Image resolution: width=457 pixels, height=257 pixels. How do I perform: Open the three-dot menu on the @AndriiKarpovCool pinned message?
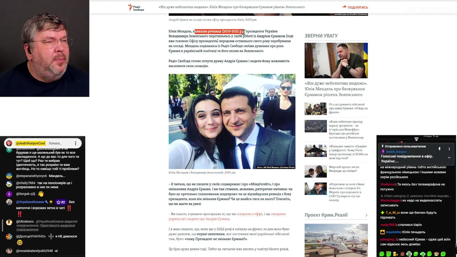click(75, 143)
